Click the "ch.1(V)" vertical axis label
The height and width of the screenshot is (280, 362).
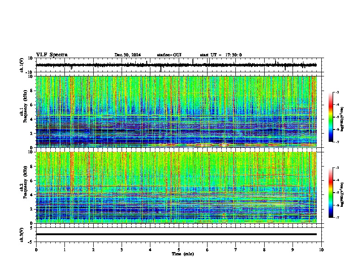click(x=22, y=65)
